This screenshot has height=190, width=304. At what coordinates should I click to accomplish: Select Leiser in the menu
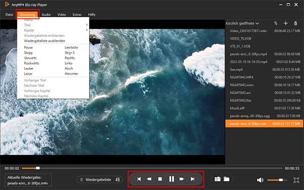click(53, 74)
